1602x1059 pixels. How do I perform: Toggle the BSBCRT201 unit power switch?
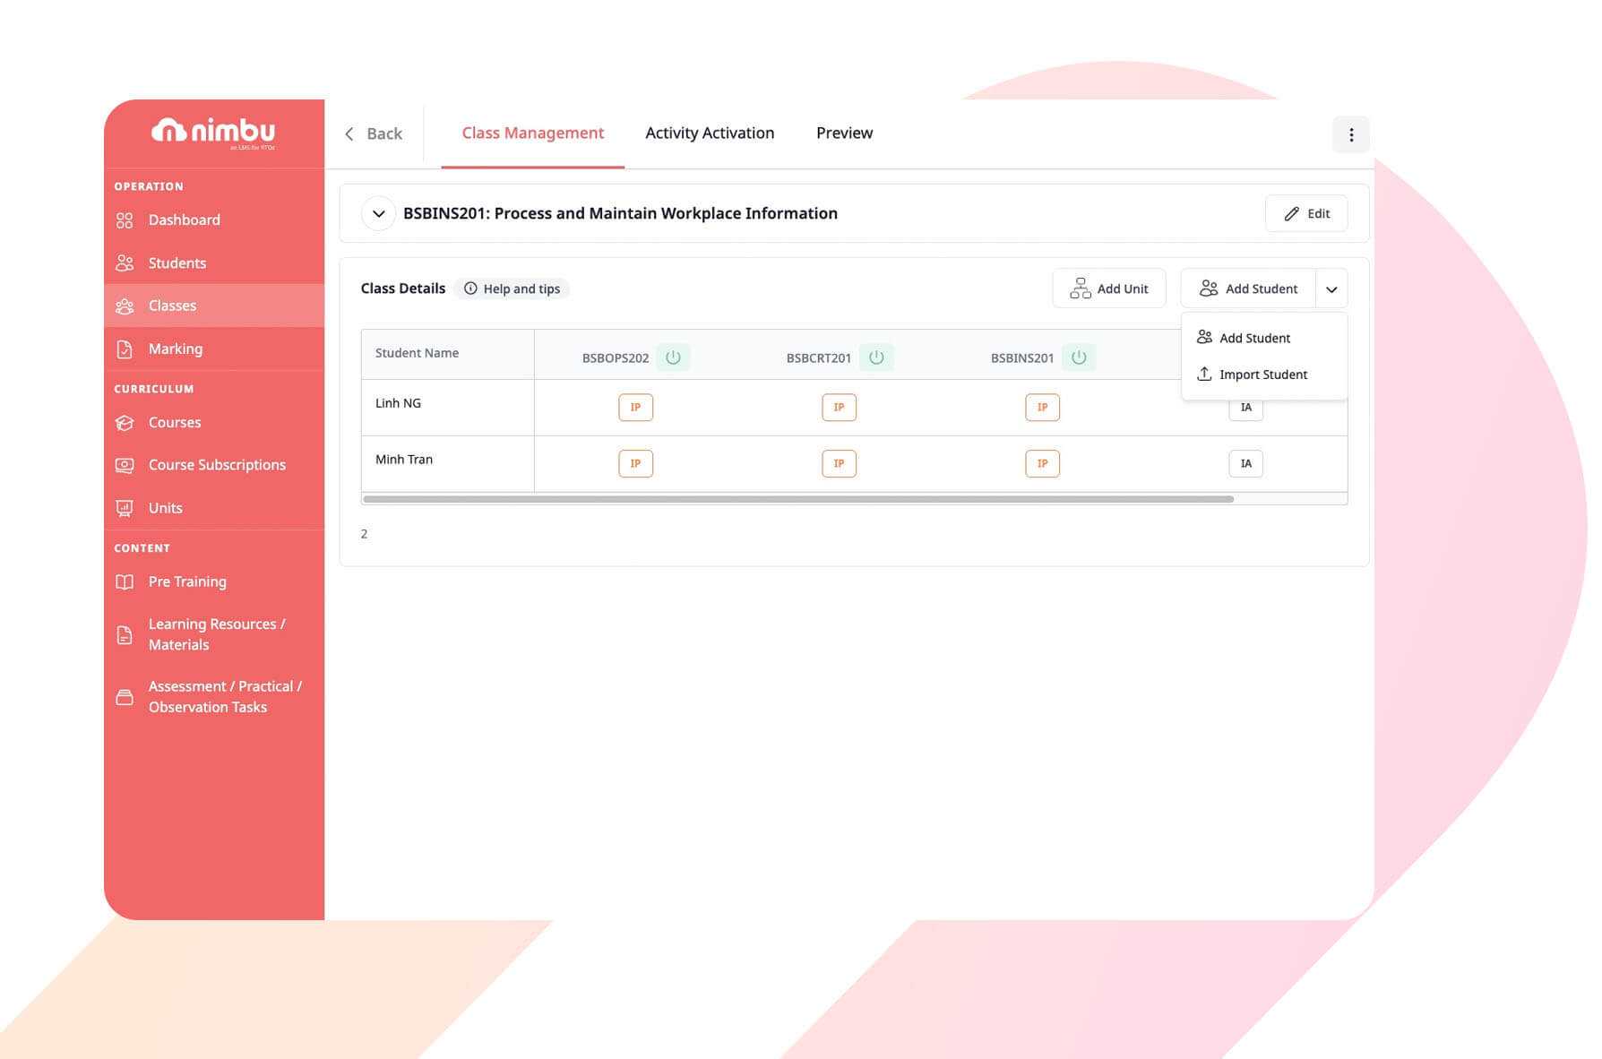(x=876, y=357)
